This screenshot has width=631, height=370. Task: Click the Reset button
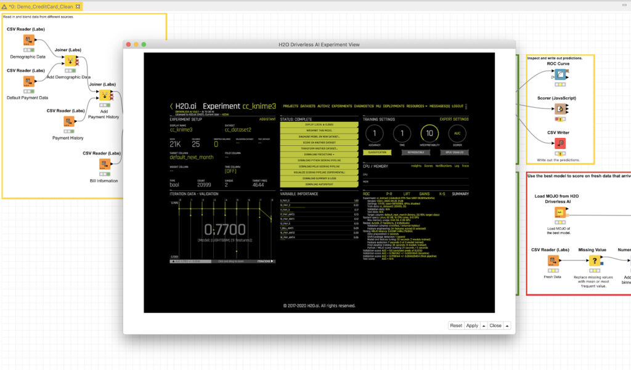456,326
